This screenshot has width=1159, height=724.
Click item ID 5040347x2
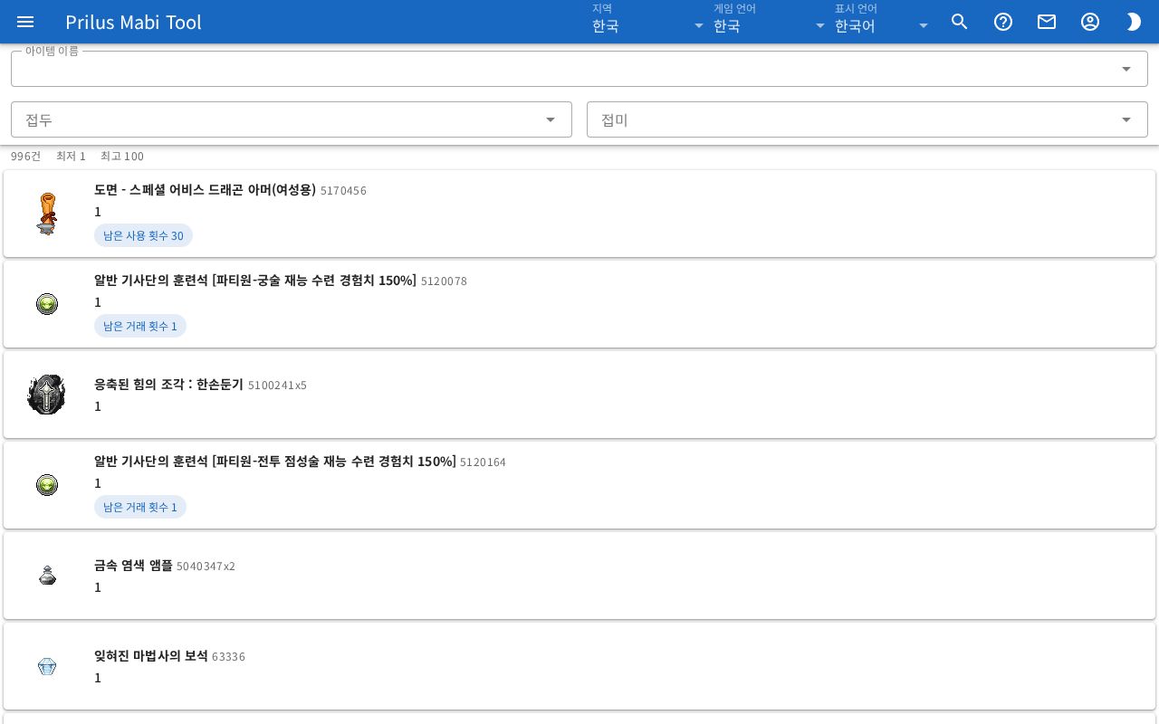click(206, 567)
